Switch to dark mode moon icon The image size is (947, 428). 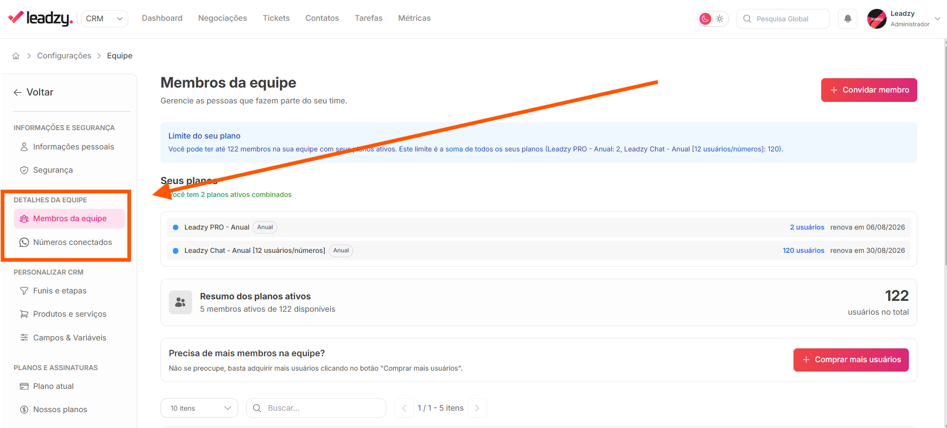[705, 19]
